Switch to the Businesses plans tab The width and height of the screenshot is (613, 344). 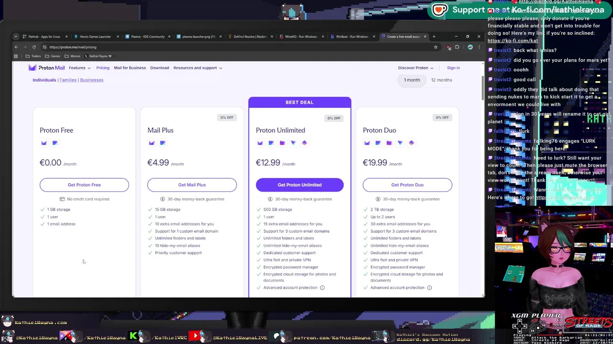(91, 80)
